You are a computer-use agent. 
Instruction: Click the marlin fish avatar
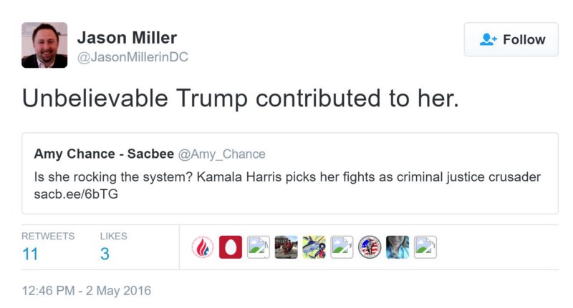(x=314, y=247)
